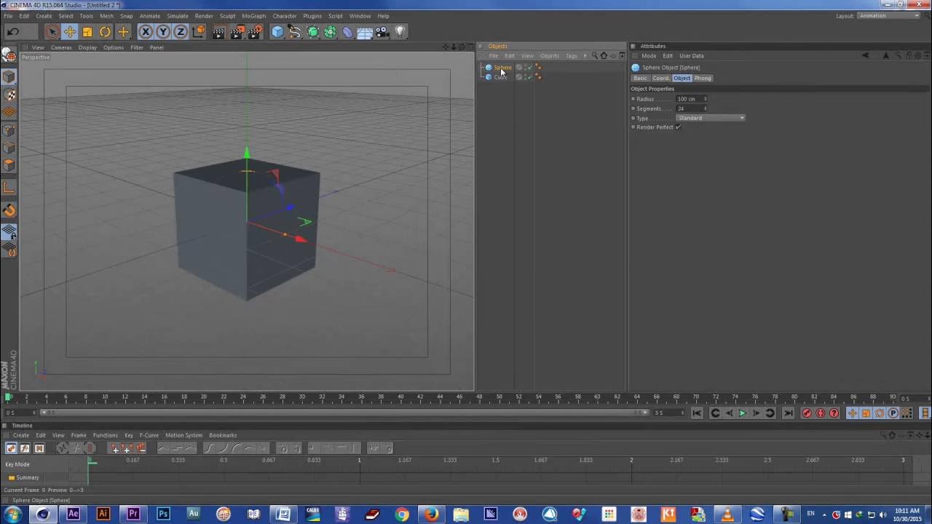Open the Layout dropdown set to Animation
The image size is (932, 524).
coord(888,16)
